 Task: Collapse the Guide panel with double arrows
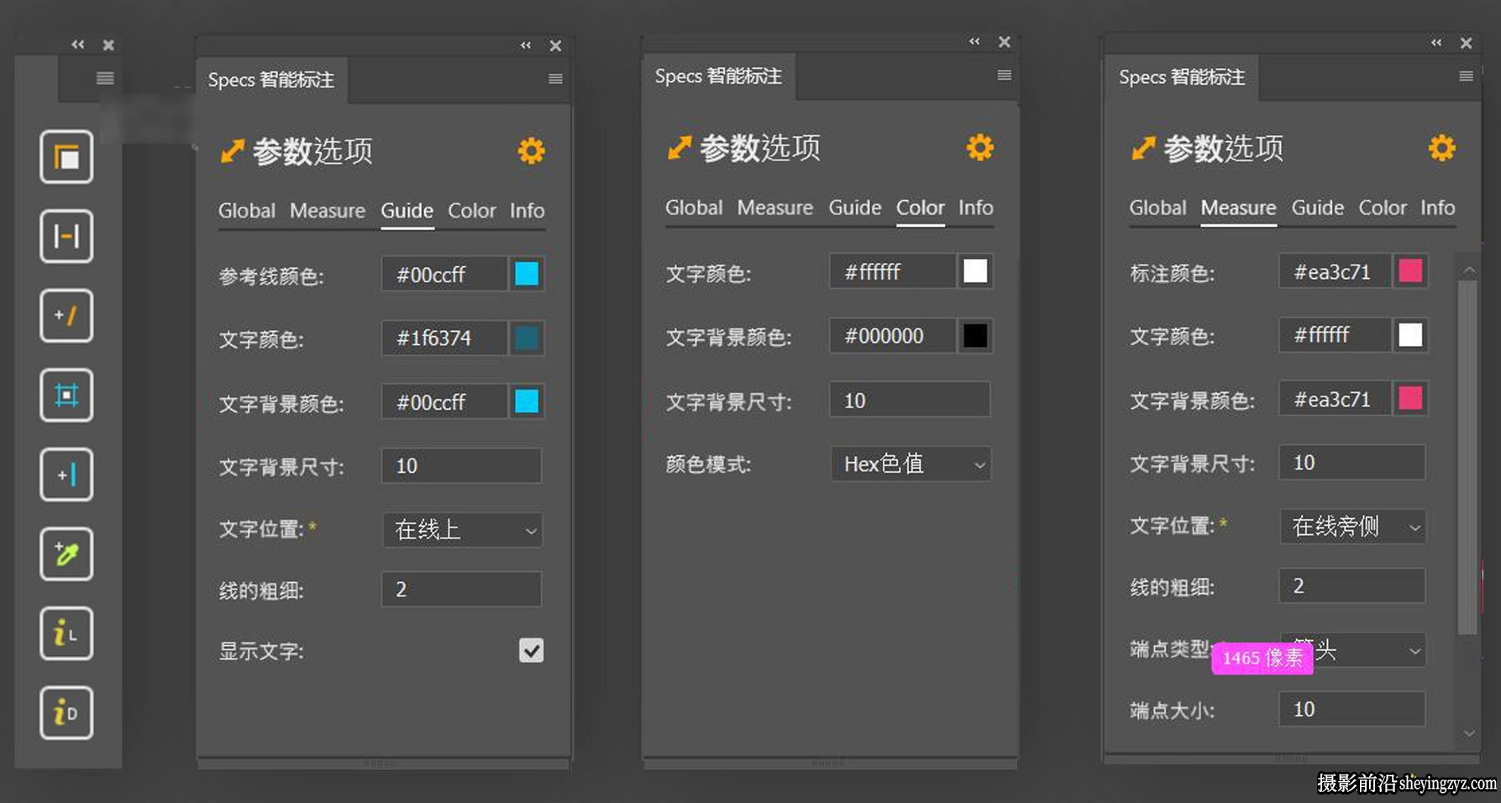(x=526, y=45)
